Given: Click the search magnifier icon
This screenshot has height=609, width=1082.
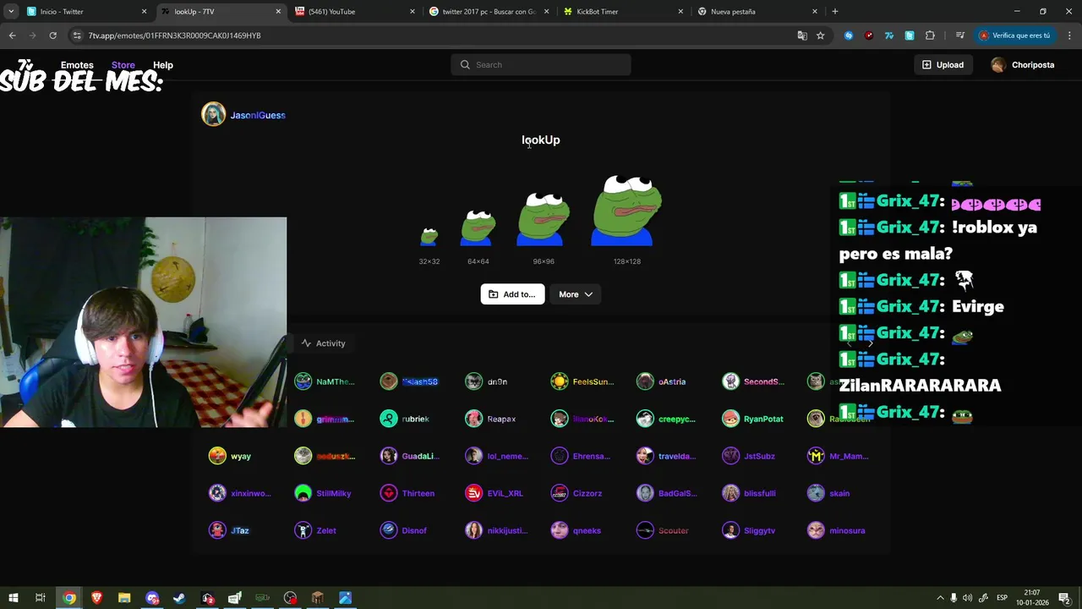Looking at the screenshot, I should coord(465,64).
